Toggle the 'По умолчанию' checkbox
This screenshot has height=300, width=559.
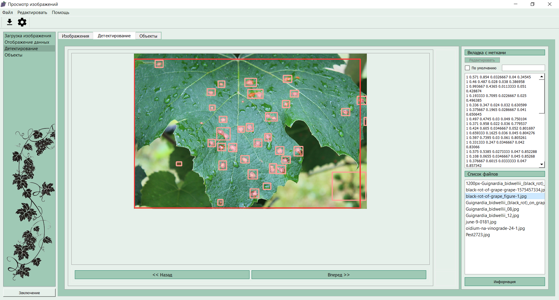468,68
